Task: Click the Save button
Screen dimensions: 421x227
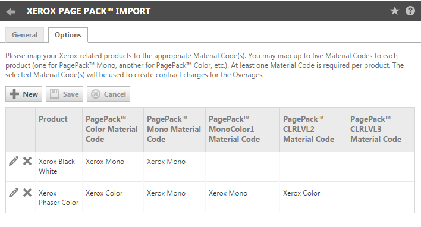Action: (64, 94)
